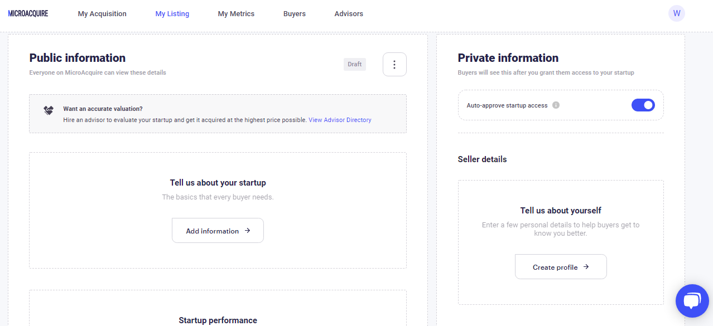This screenshot has width=713, height=326.
Task: Disable Auto-approve startup access toggle
Action: (x=643, y=105)
